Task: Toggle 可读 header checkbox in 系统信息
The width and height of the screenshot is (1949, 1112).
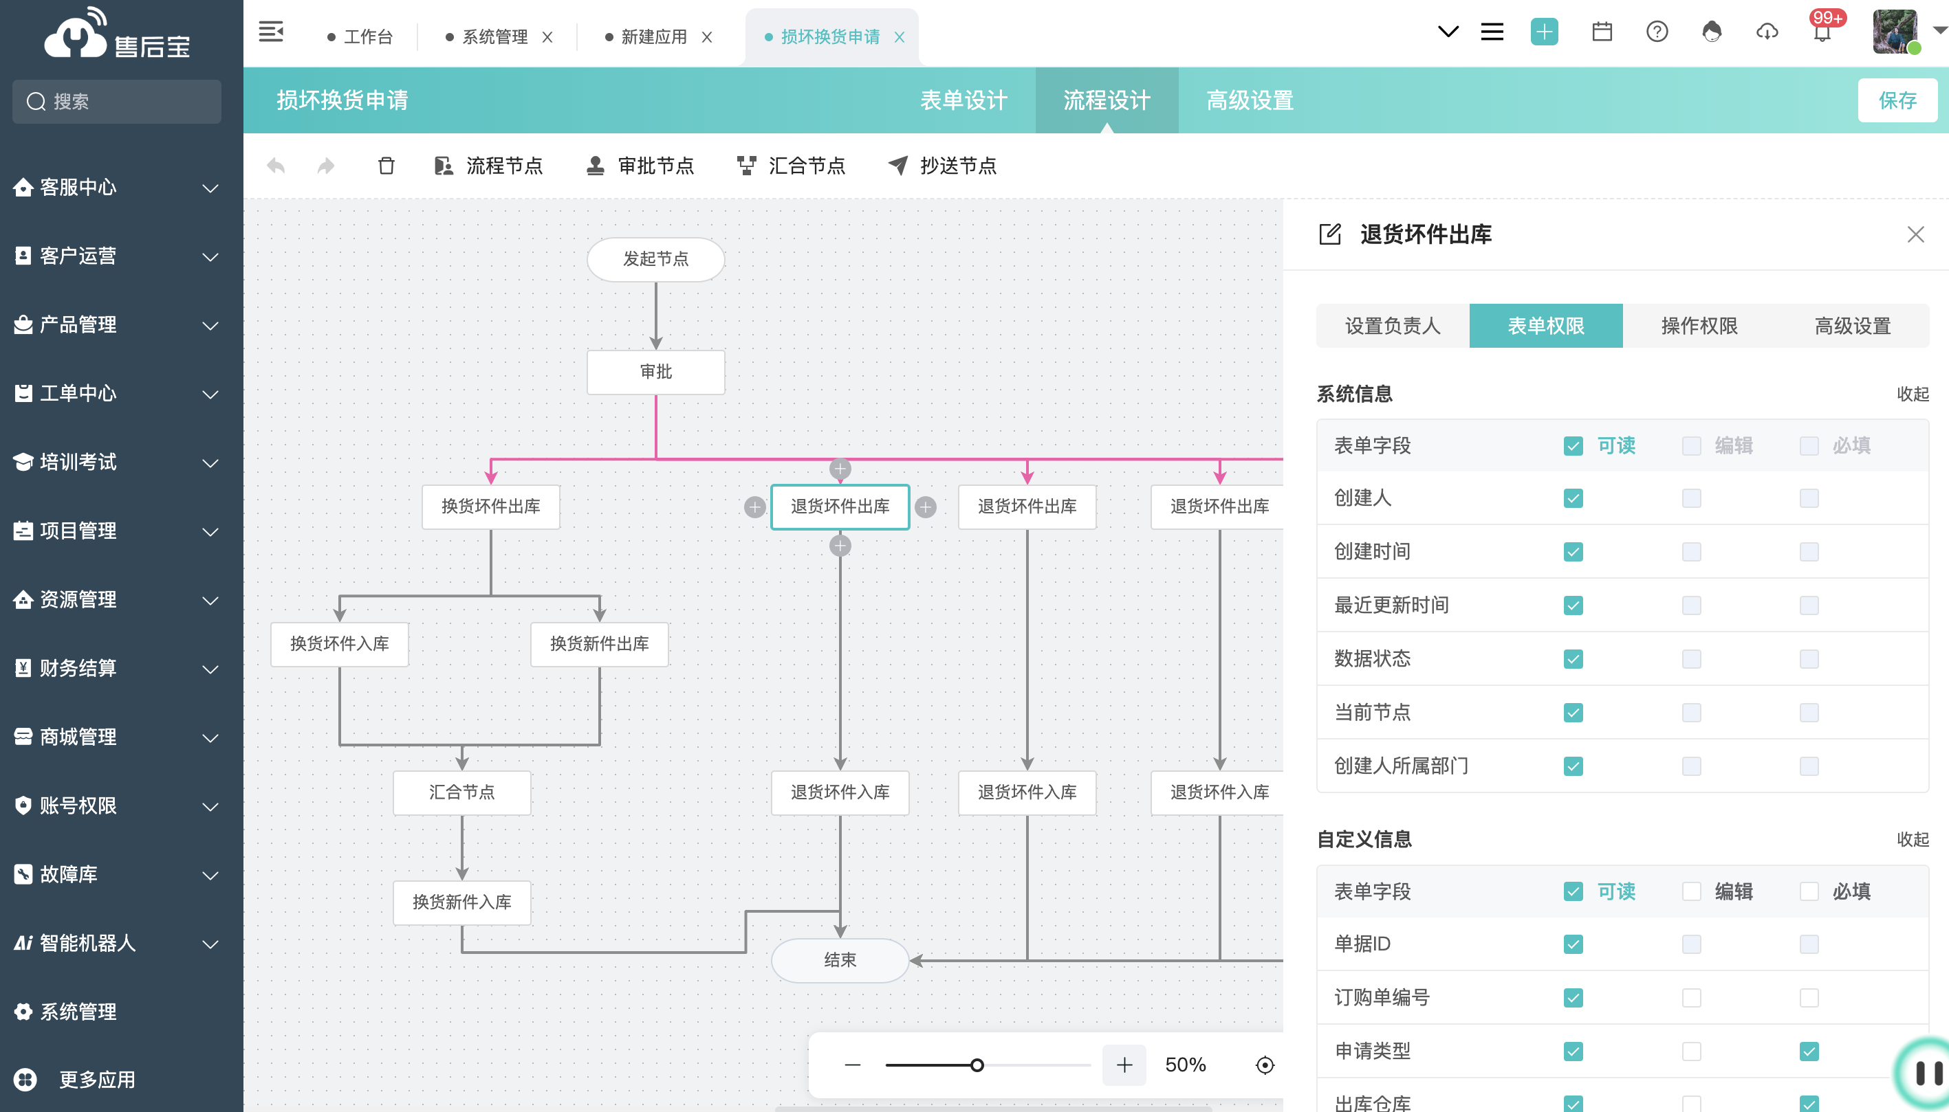Action: pos(1573,446)
